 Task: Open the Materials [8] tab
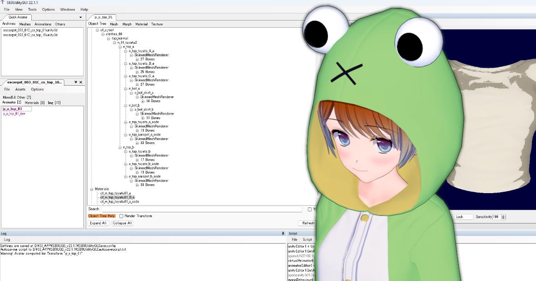pyautogui.click(x=34, y=103)
